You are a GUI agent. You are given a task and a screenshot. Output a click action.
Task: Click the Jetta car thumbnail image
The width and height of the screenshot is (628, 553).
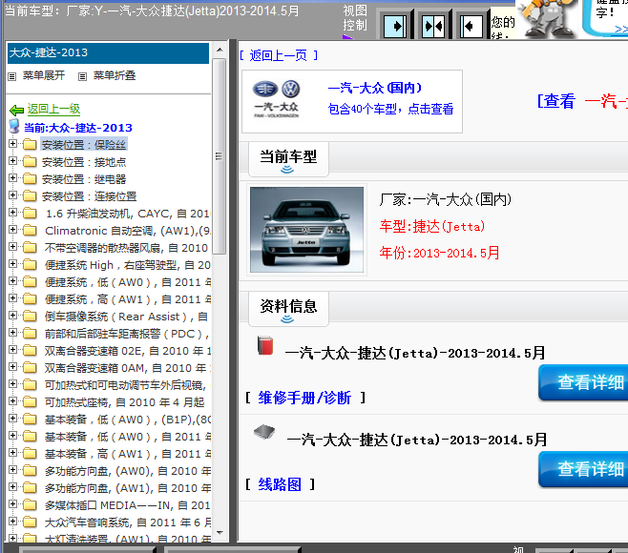(306, 230)
